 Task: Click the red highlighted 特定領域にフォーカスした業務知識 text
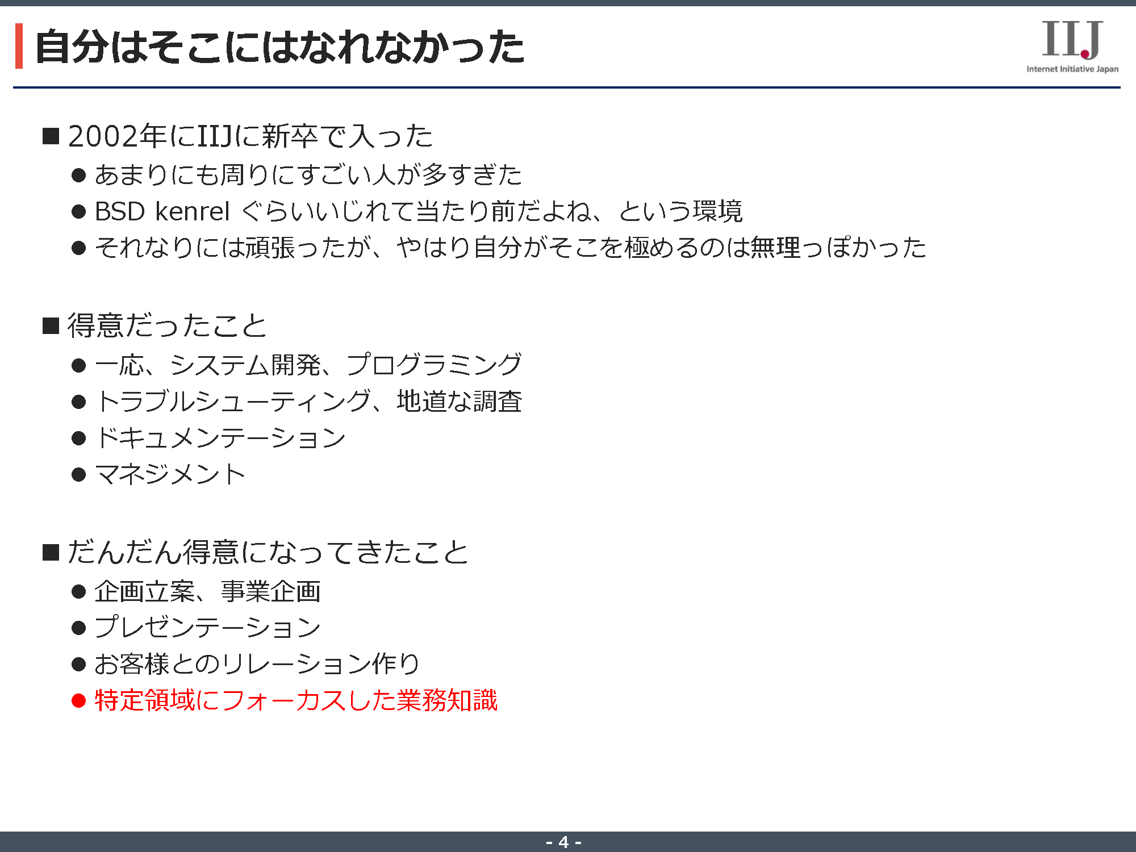[295, 700]
